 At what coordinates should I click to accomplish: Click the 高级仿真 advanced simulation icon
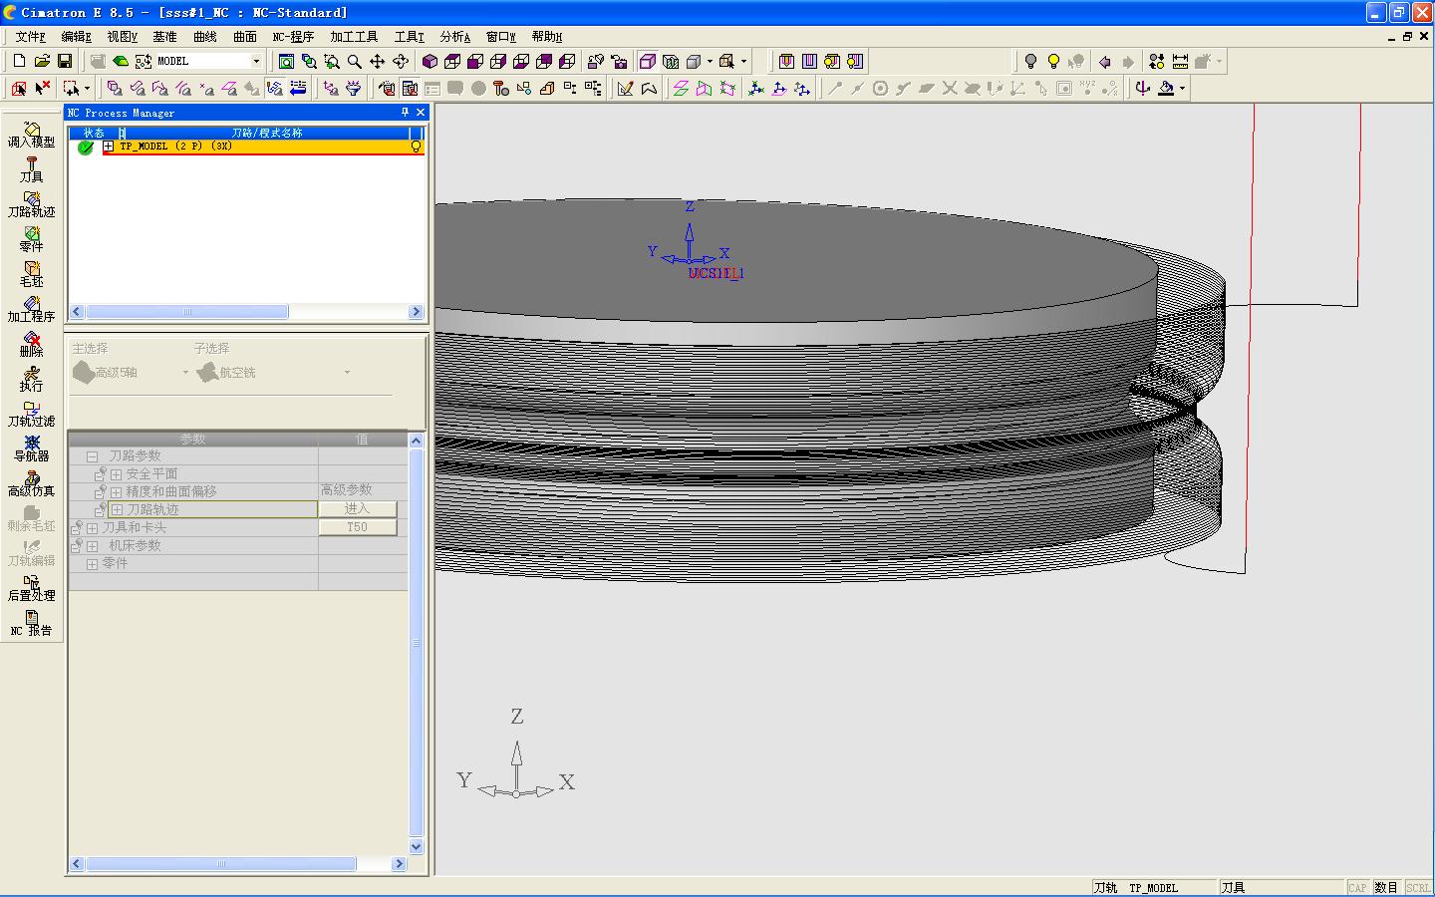(31, 481)
